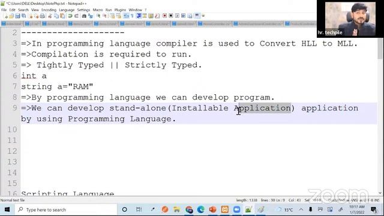Open the Run menu

pos(109,10)
